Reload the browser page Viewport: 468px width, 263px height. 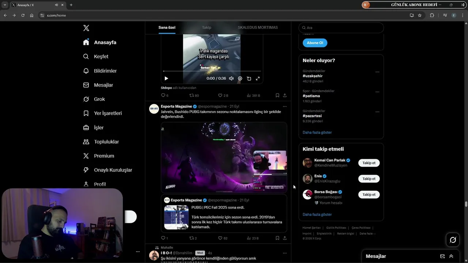pos(23,15)
